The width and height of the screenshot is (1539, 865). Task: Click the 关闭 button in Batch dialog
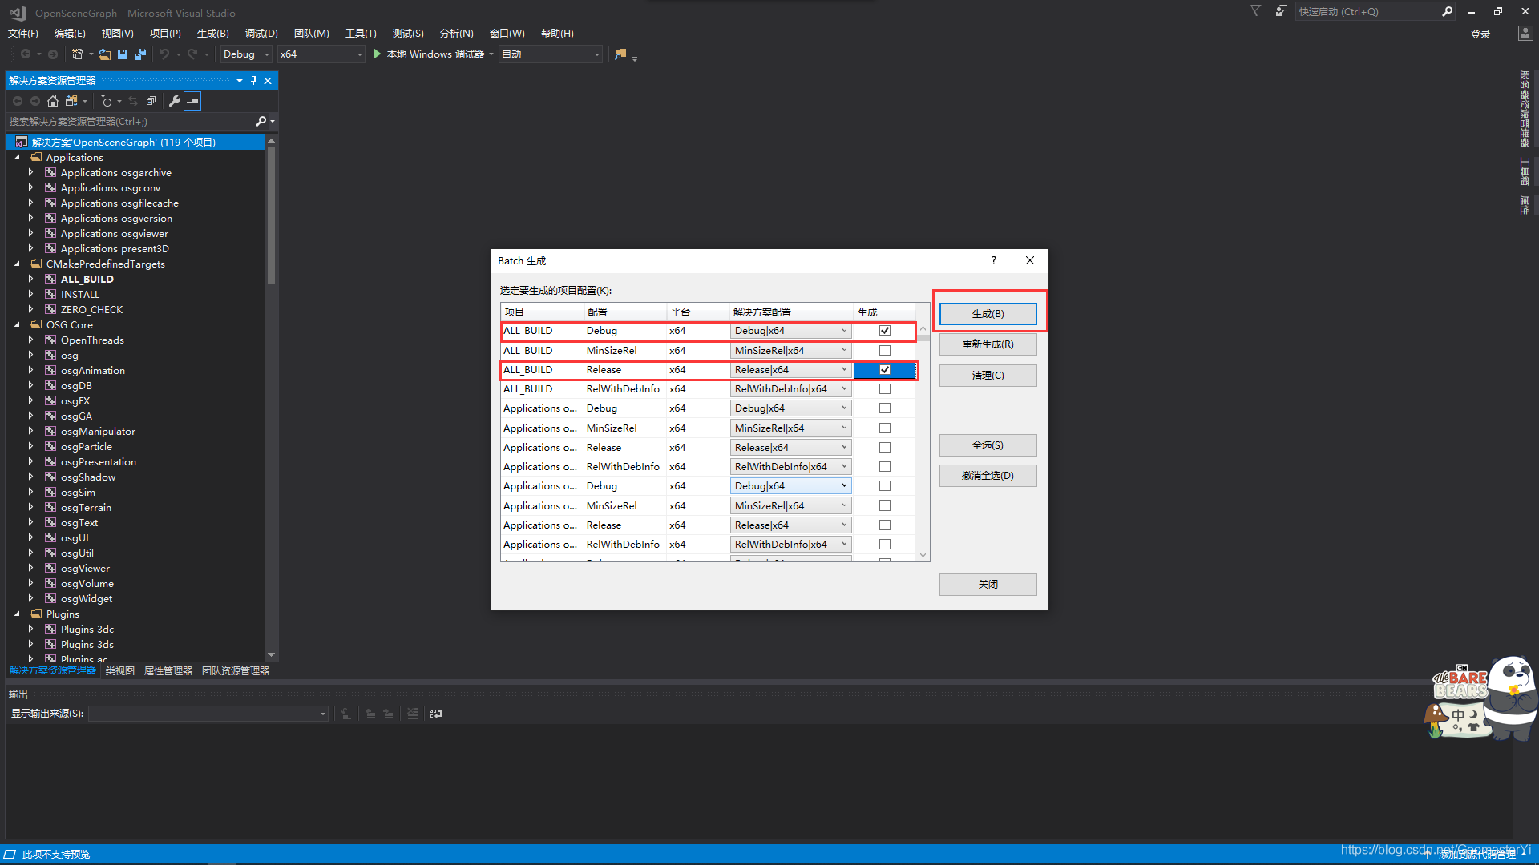tap(988, 585)
